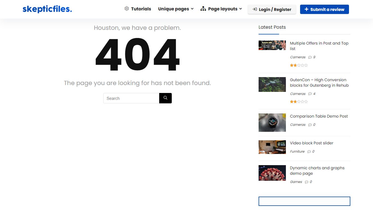
Task: Click Cameras category under GutenCon post
Action: [x=298, y=94]
